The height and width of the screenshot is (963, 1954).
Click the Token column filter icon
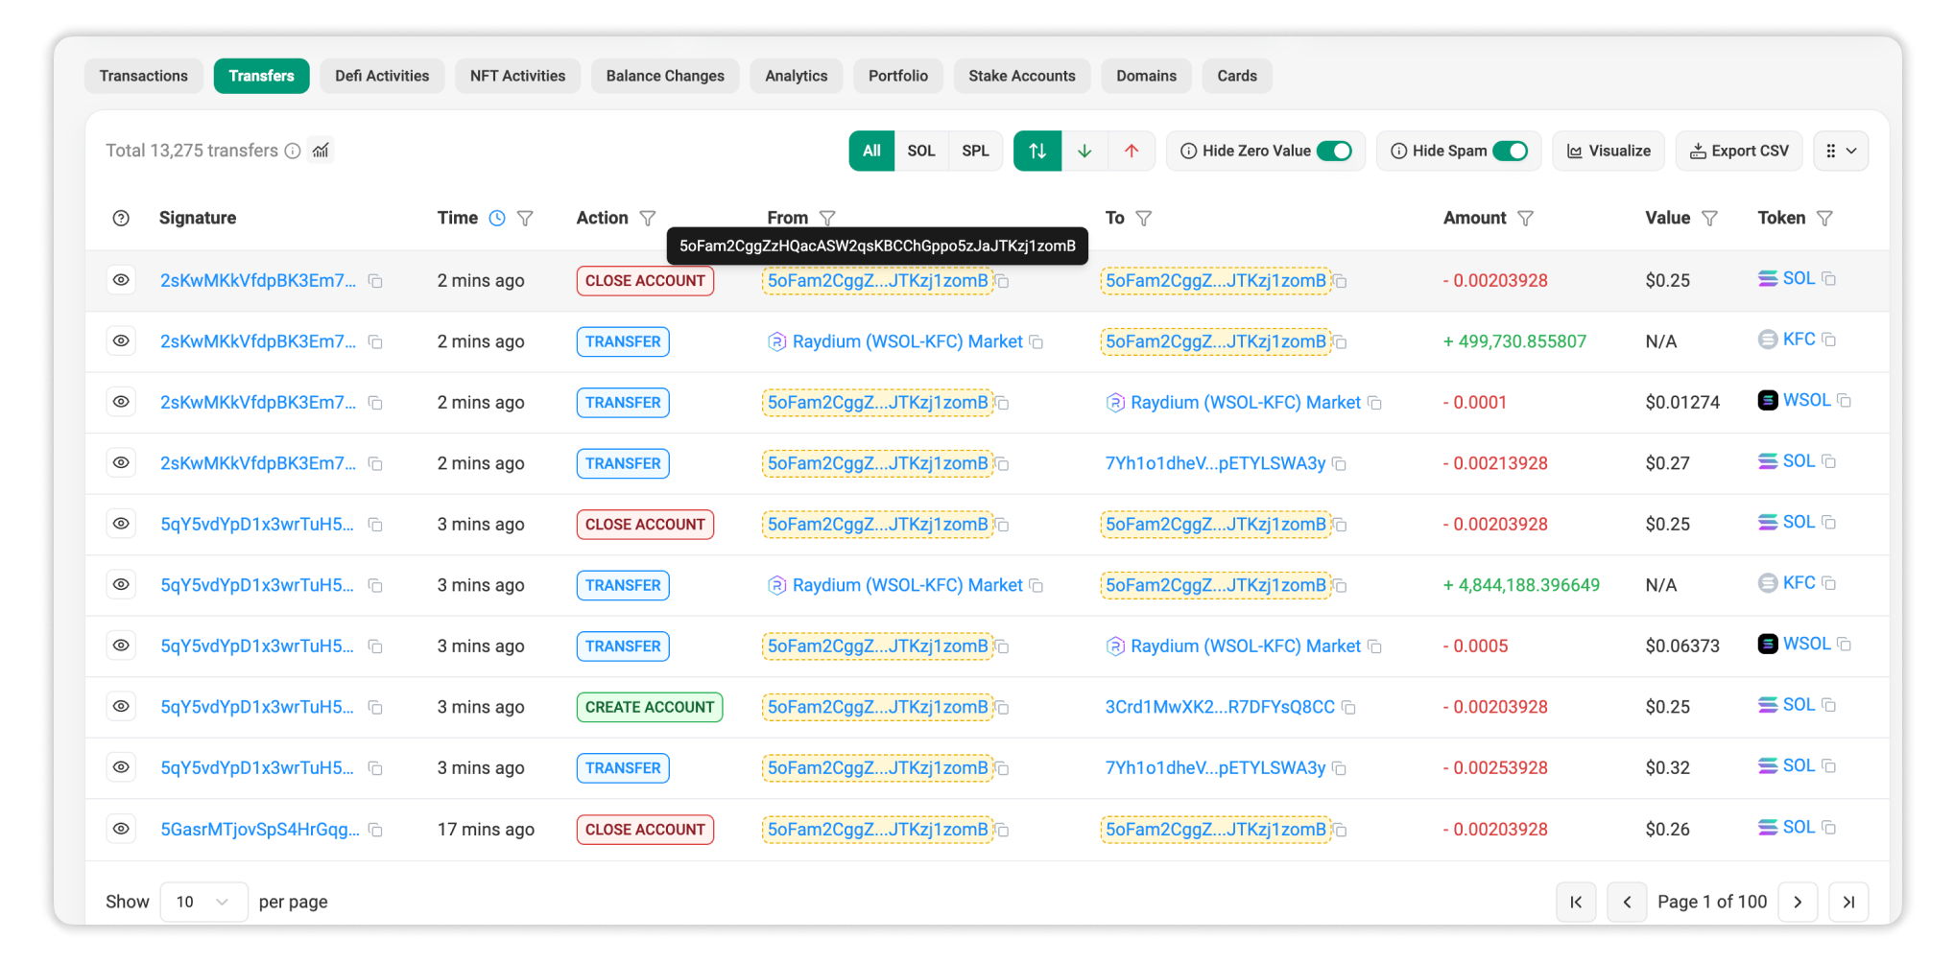(1824, 218)
